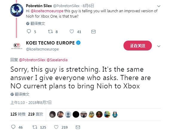Click reply icon on Pobretón Silex tweet

click(29, 31)
